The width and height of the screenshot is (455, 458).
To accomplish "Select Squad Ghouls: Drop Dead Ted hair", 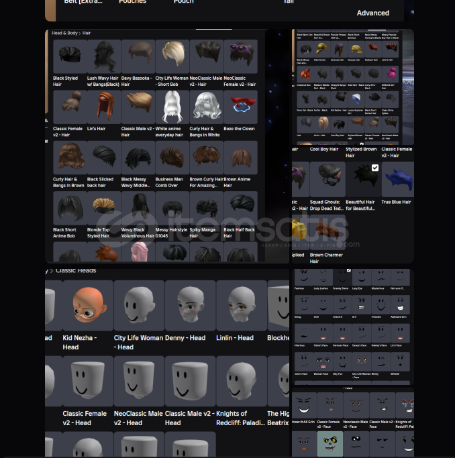I will [x=327, y=179].
